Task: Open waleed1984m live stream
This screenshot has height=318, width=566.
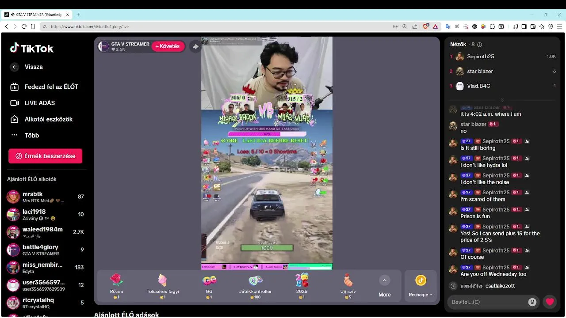Action: pyautogui.click(x=45, y=232)
